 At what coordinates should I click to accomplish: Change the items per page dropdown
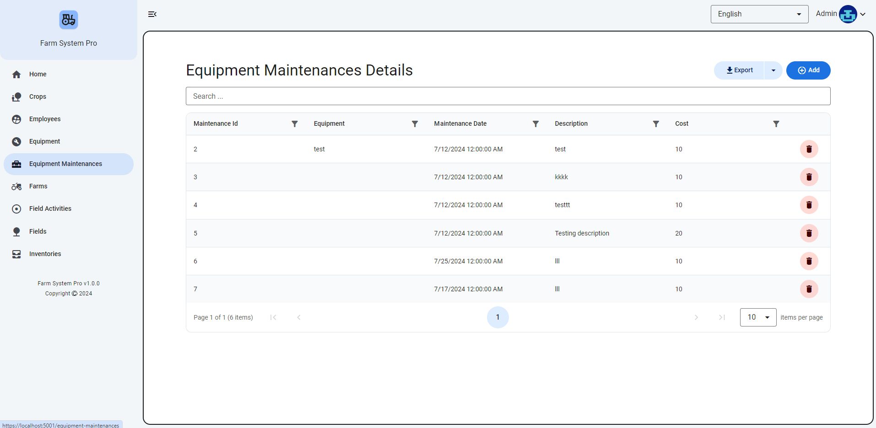coord(758,317)
